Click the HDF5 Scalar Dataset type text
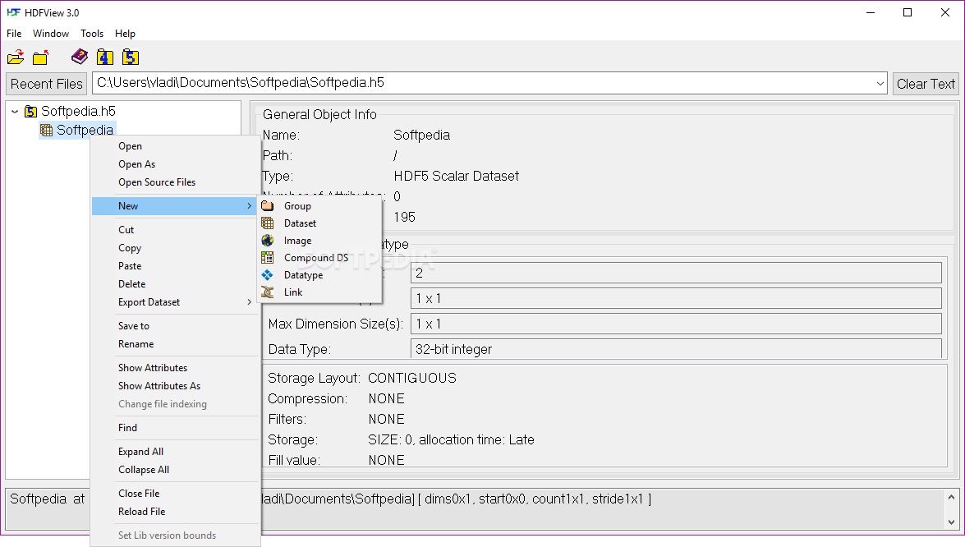 [x=456, y=176]
